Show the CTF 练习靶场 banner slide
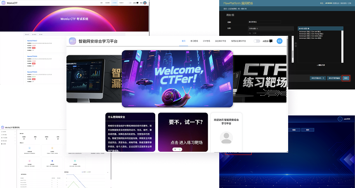This screenshot has height=188, width=355. click(260, 79)
